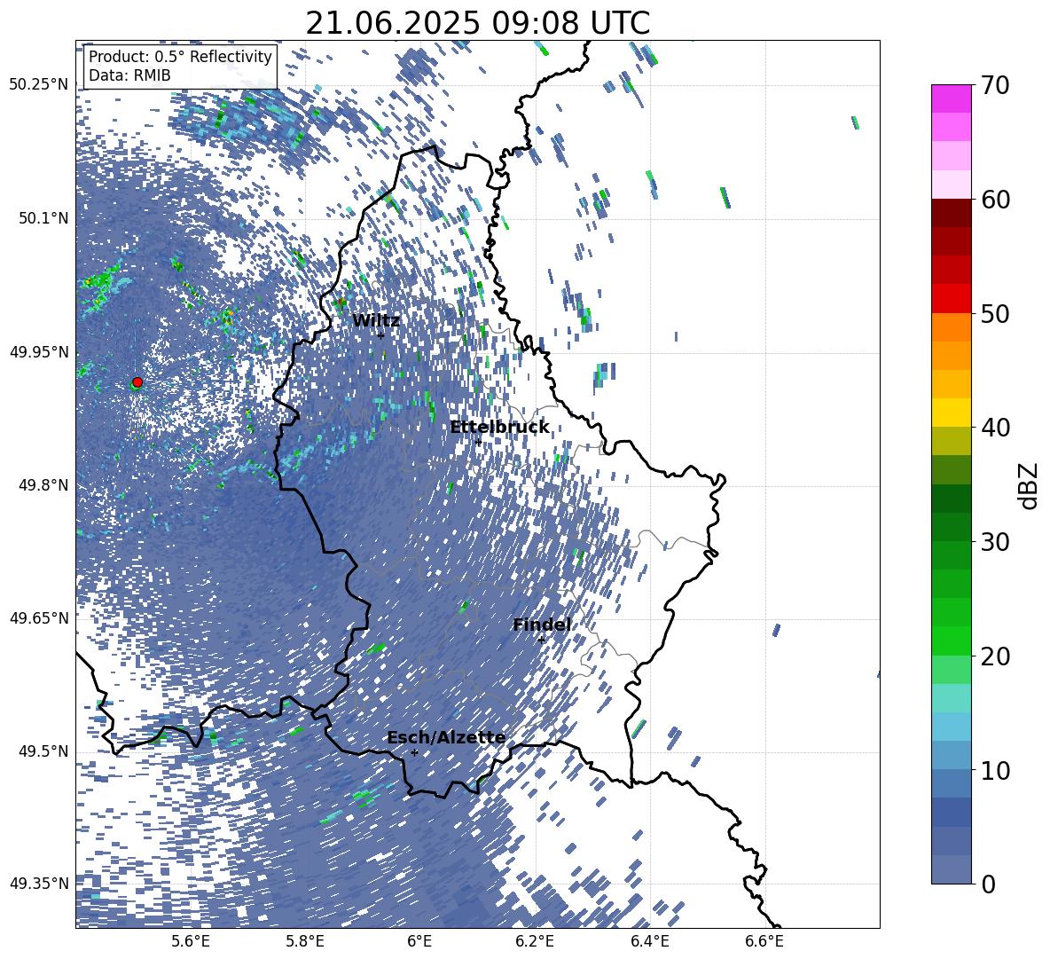
Task: Click the 49.65°N latitude label
Action: click(x=39, y=618)
